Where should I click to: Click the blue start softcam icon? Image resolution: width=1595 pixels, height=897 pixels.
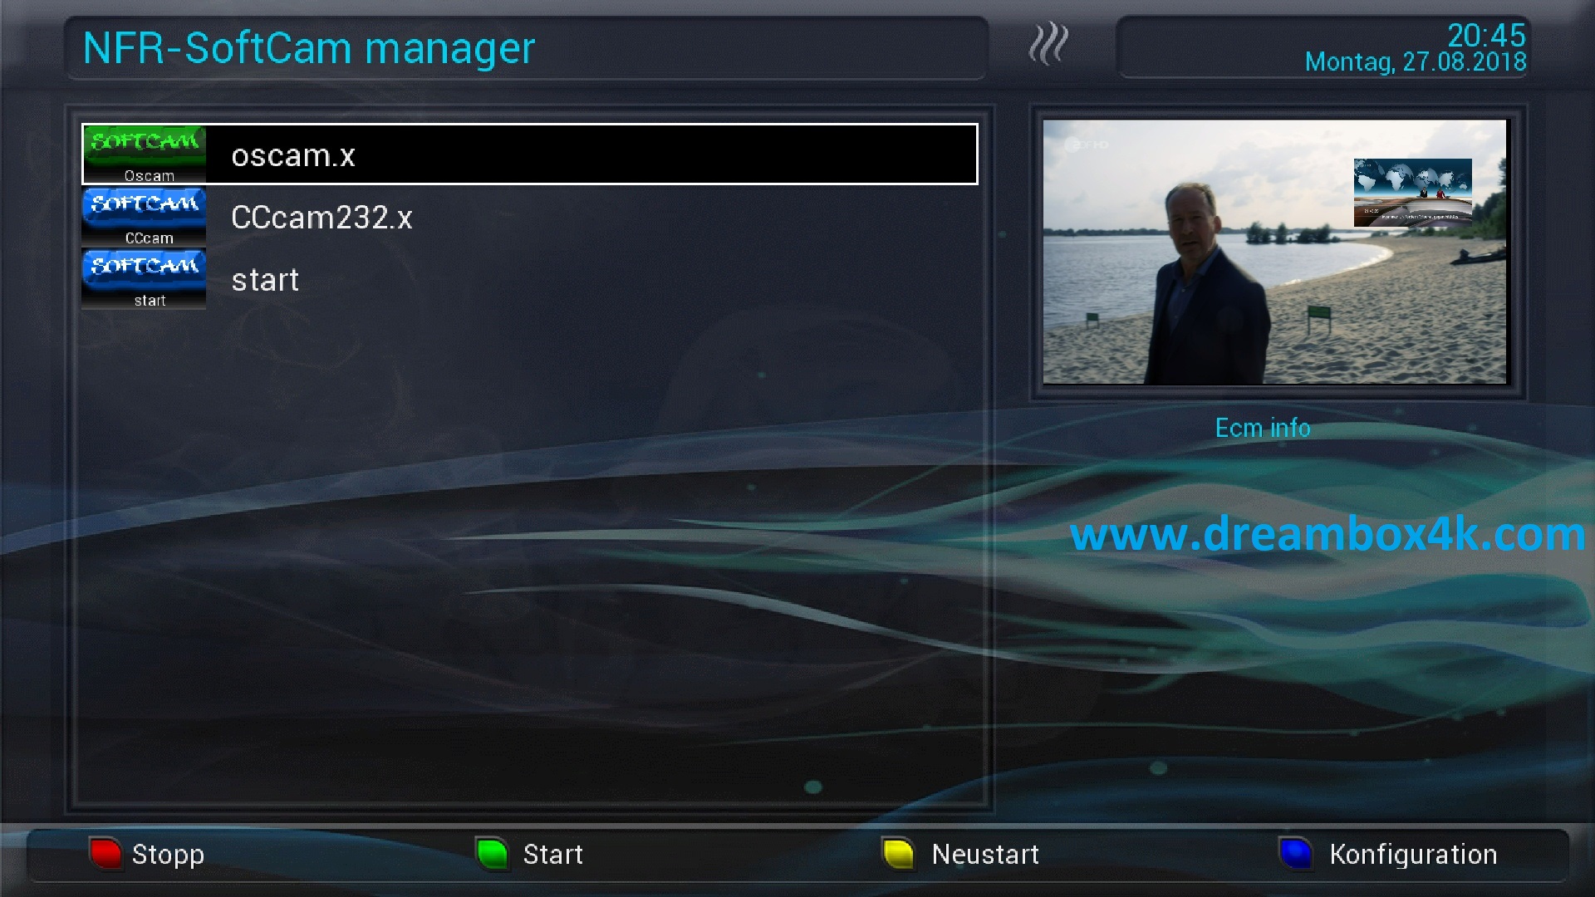tap(144, 279)
